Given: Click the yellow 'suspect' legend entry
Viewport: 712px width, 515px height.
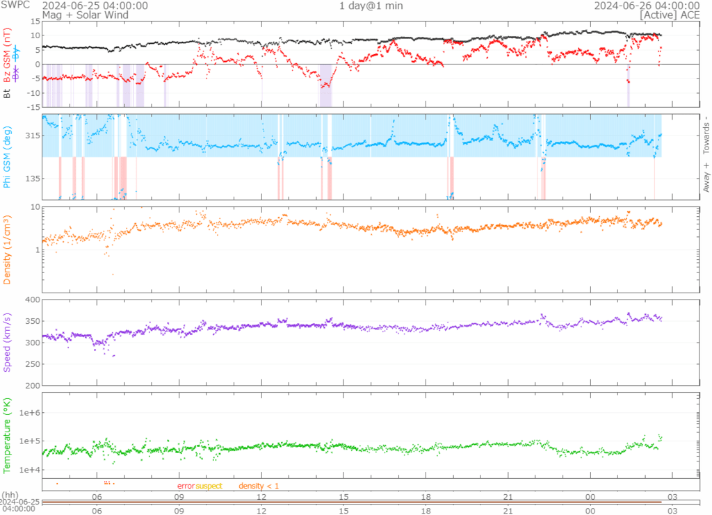Looking at the screenshot, I should click(x=209, y=486).
